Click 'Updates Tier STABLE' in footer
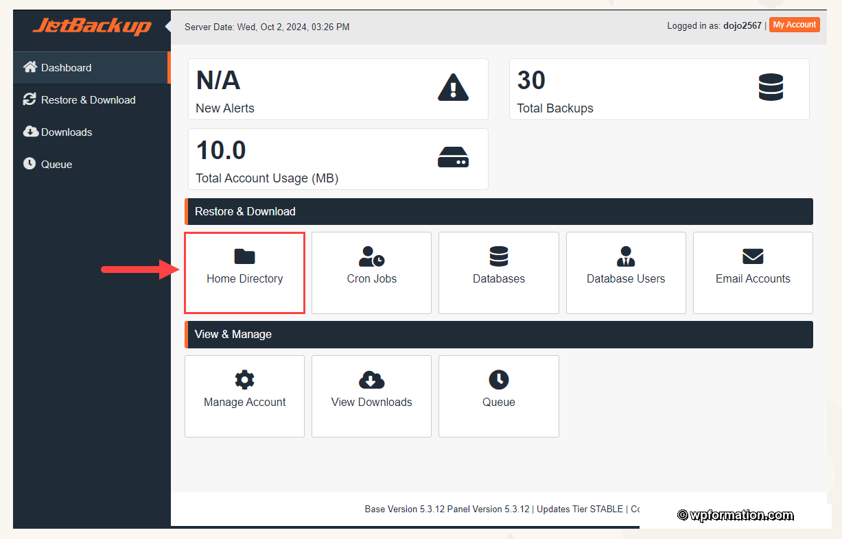 coord(580,510)
